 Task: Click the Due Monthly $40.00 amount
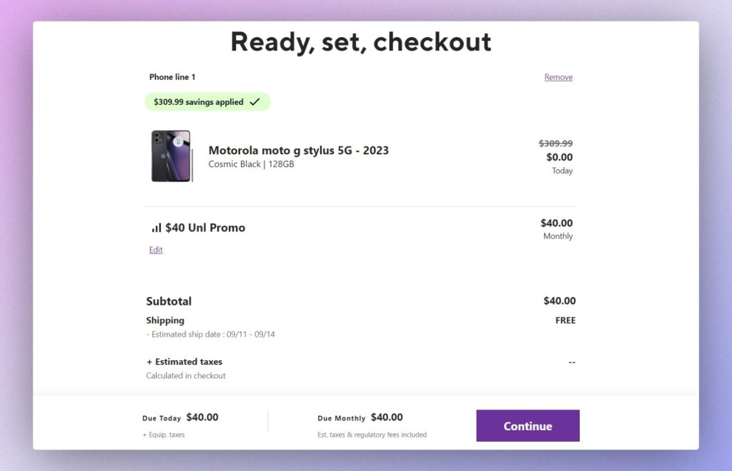coord(387,417)
